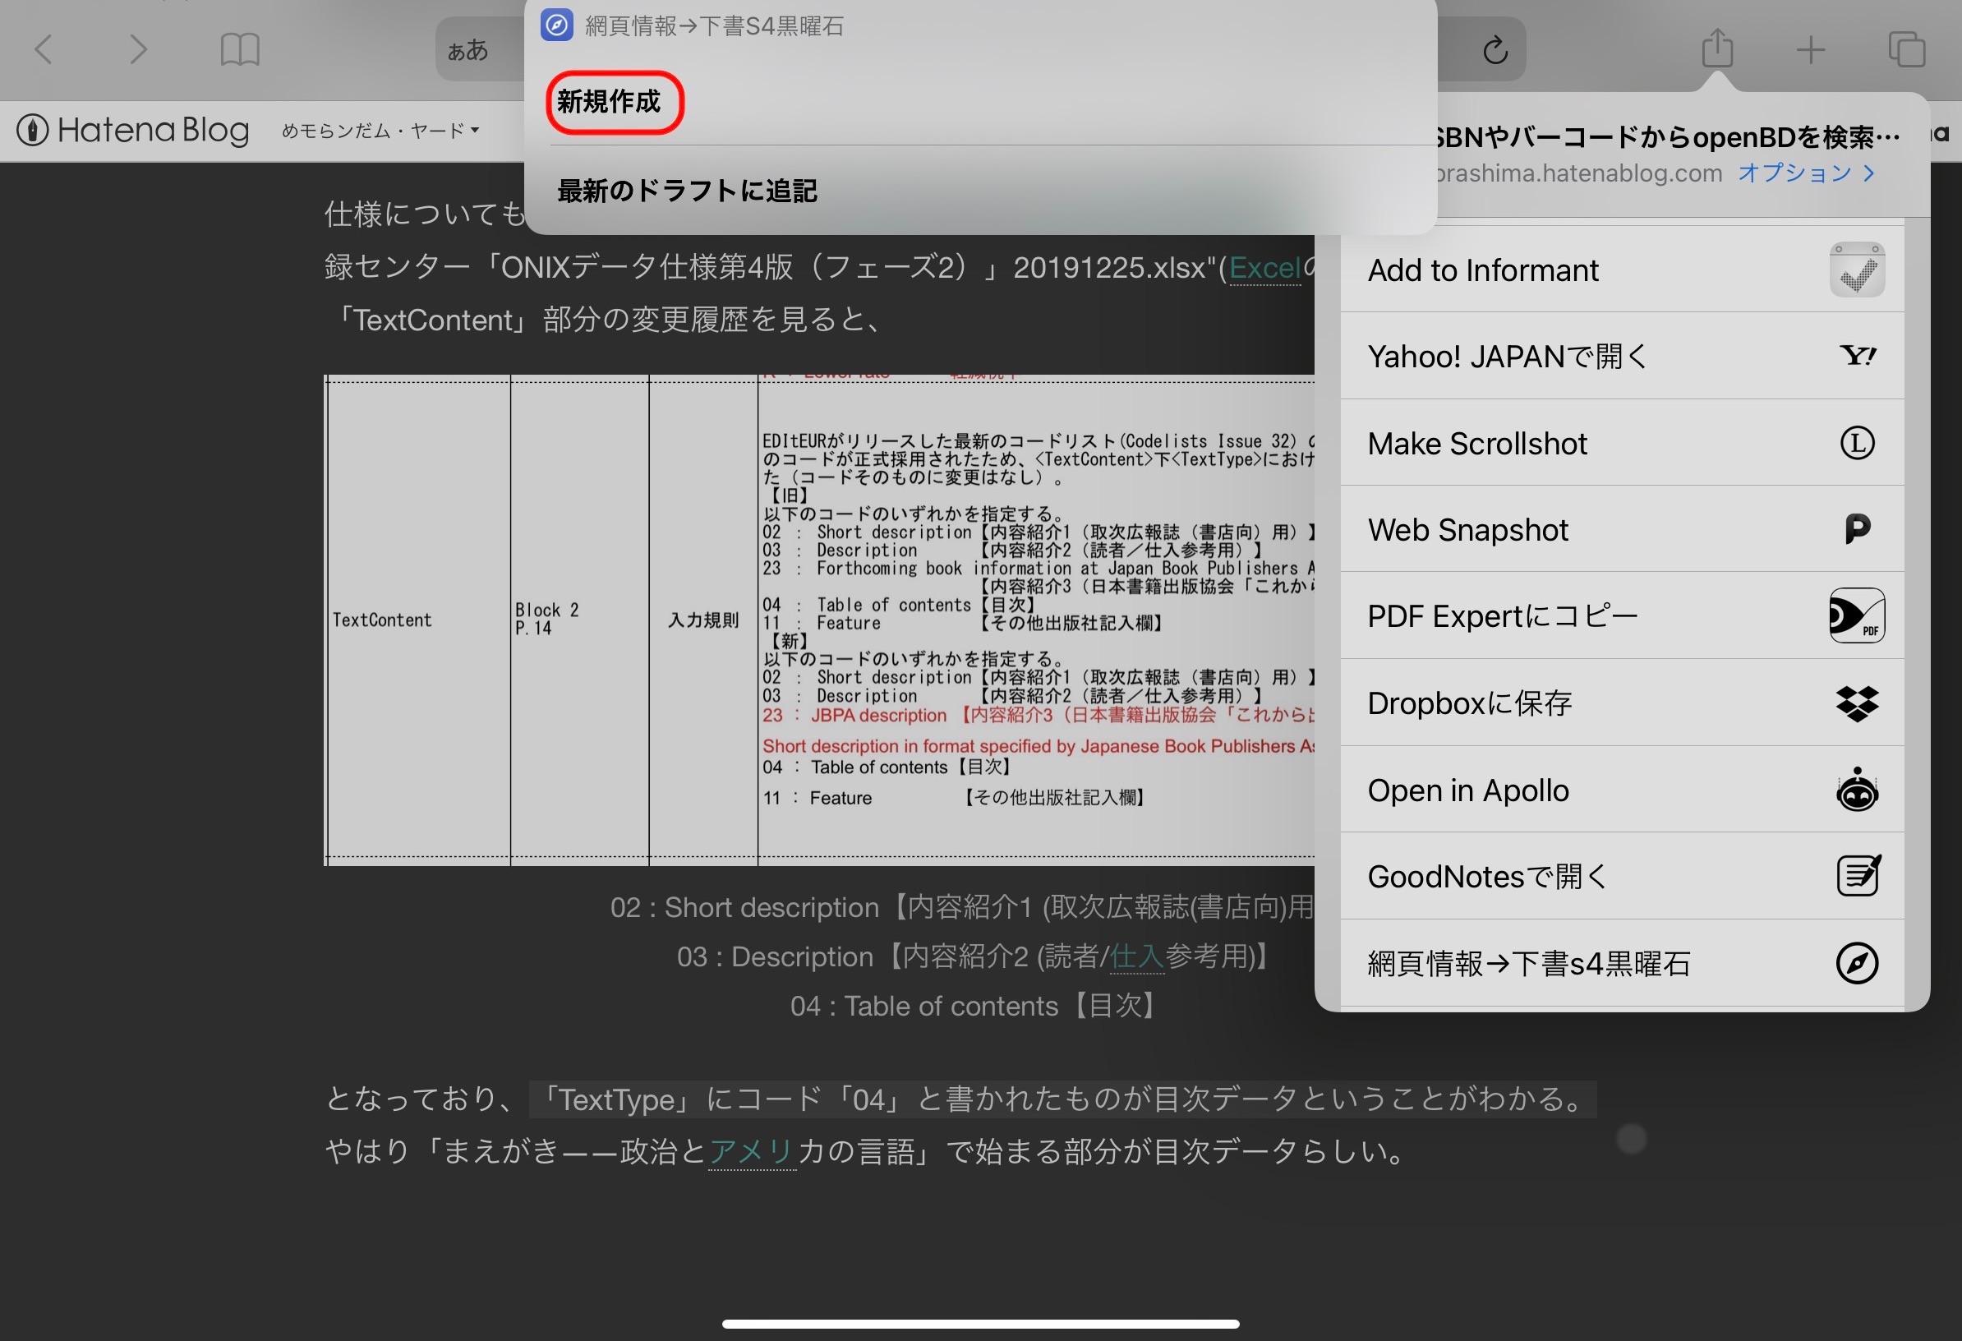1962x1341 pixels.
Task: Select GoodNotesで開く action
Action: coord(1622,877)
